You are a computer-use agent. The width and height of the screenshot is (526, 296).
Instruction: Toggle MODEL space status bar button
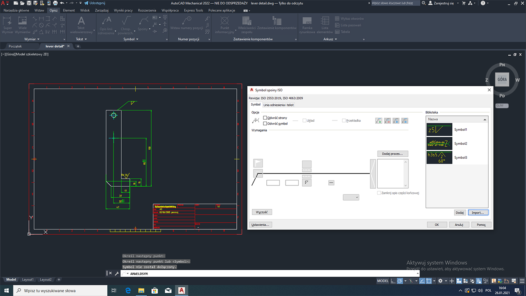point(383,281)
